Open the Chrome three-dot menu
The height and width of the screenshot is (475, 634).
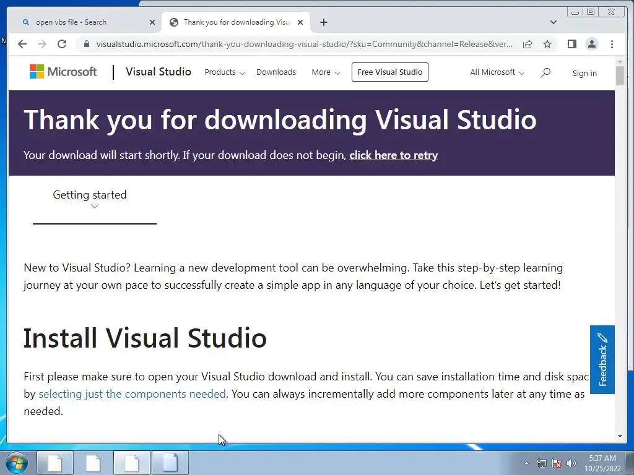[x=612, y=44]
